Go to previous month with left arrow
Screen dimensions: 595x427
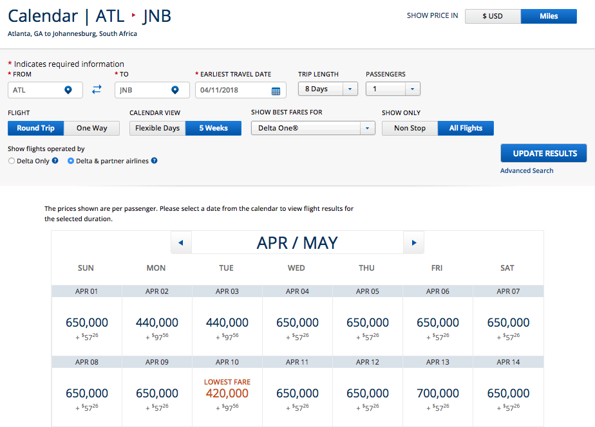tap(181, 242)
